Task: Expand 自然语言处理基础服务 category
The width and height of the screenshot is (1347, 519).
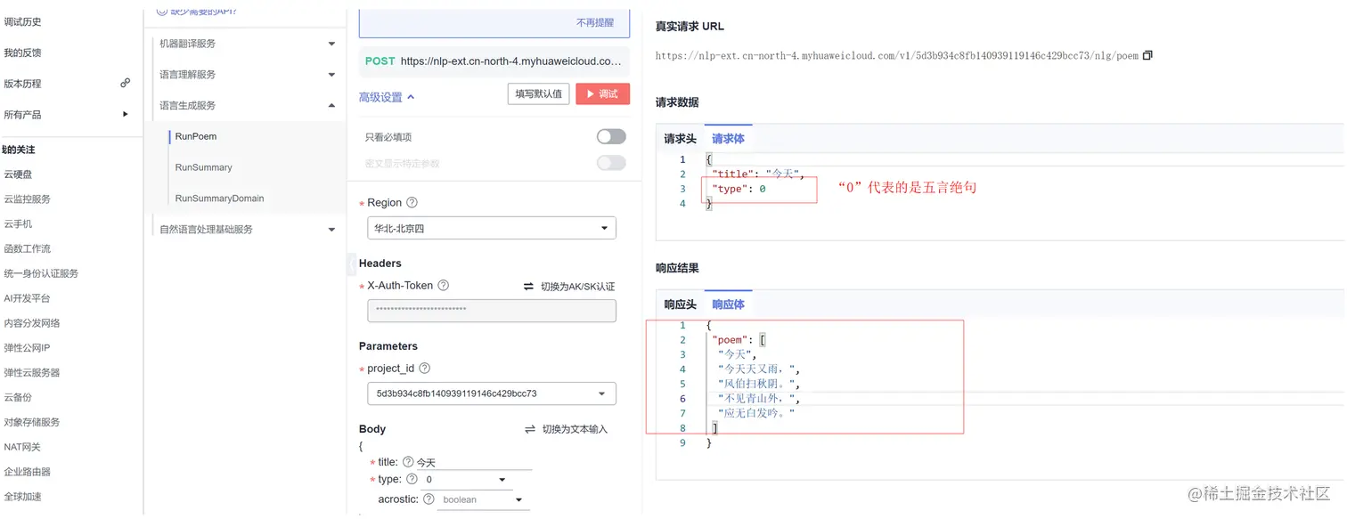Action: click(331, 230)
